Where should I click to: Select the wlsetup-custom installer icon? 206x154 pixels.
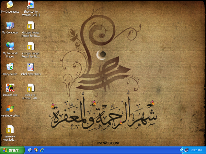pos(10,108)
